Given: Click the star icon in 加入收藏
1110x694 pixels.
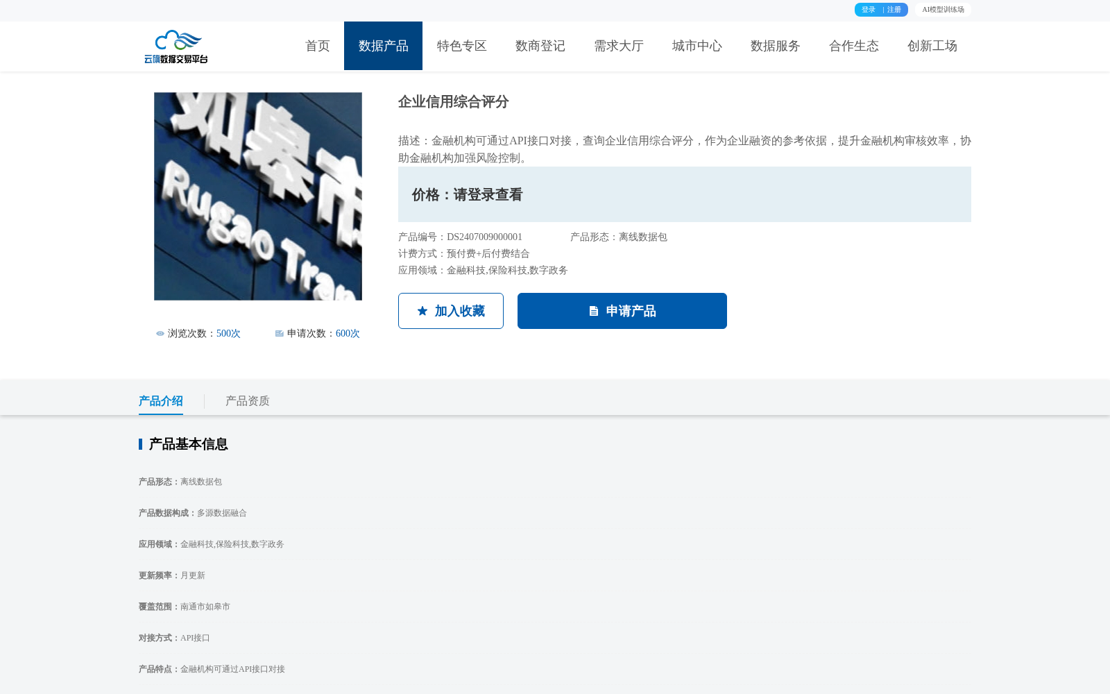Looking at the screenshot, I should point(422,311).
